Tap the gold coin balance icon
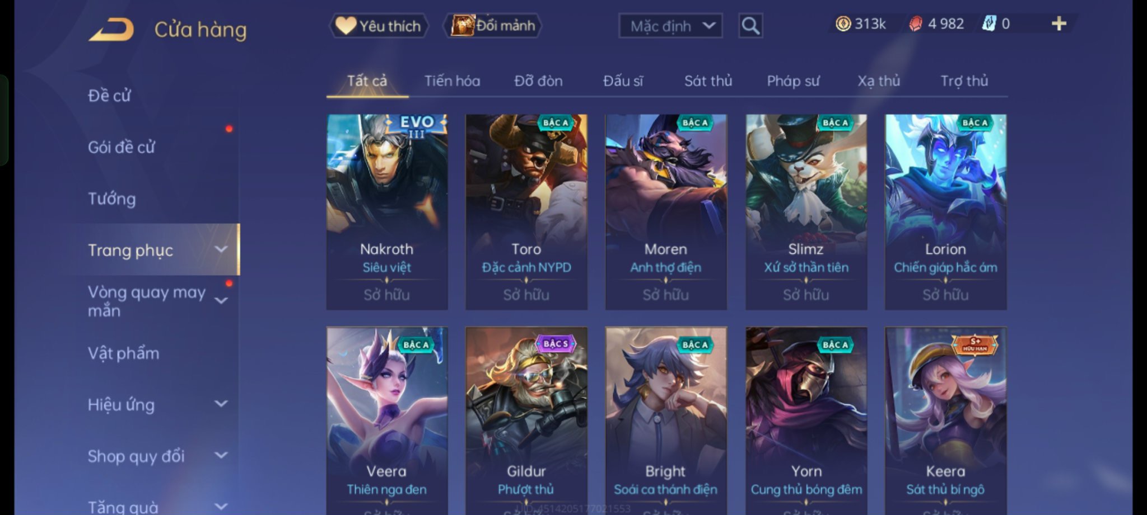 pos(843,23)
